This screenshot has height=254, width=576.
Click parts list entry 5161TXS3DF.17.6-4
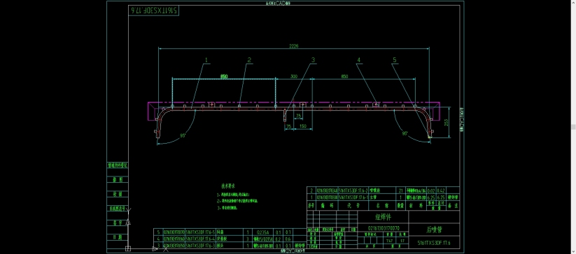pyautogui.click(x=200, y=239)
